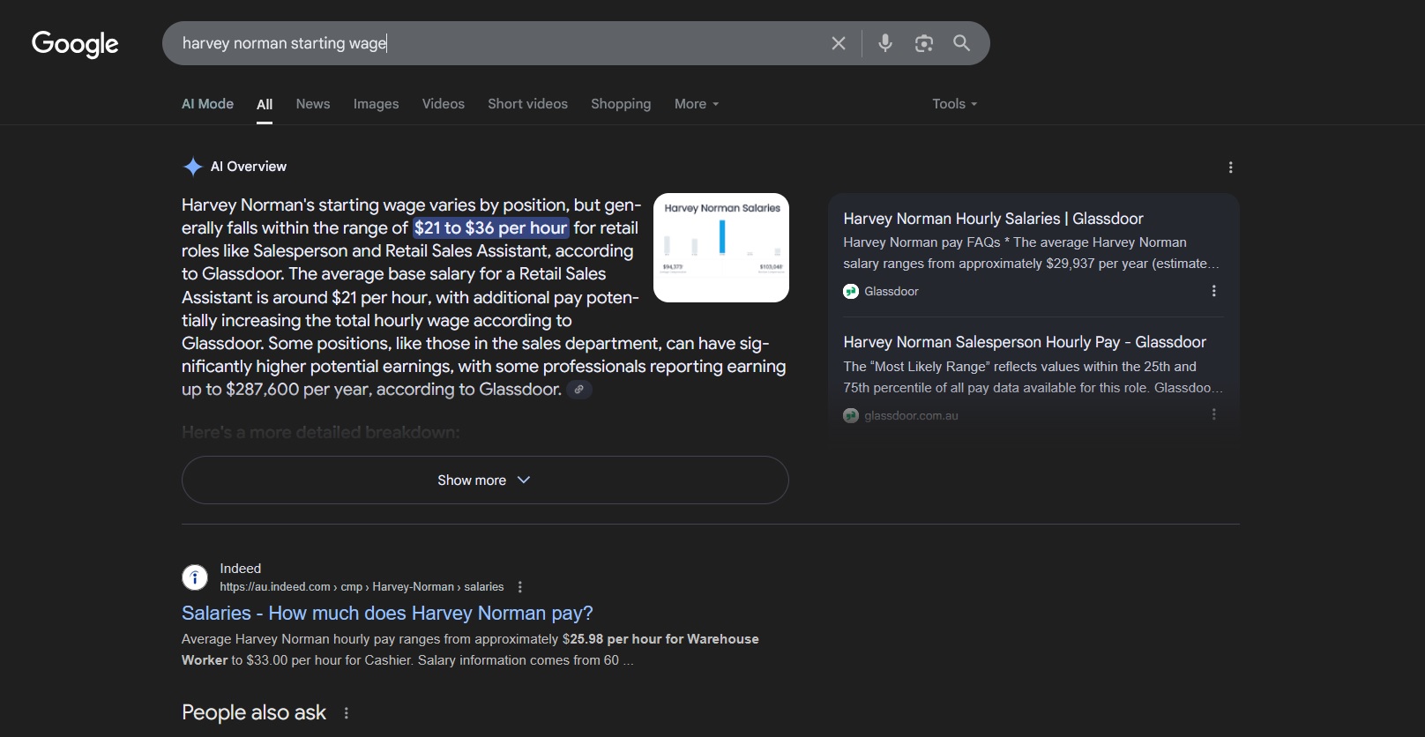The height and width of the screenshot is (737, 1425).
Task: Open the Tools dropdown
Action: 954,104
